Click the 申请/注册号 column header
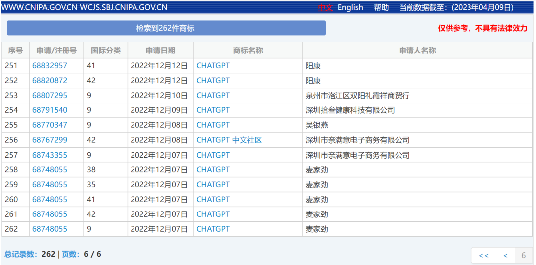This screenshot has width=536, height=265. point(57,51)
